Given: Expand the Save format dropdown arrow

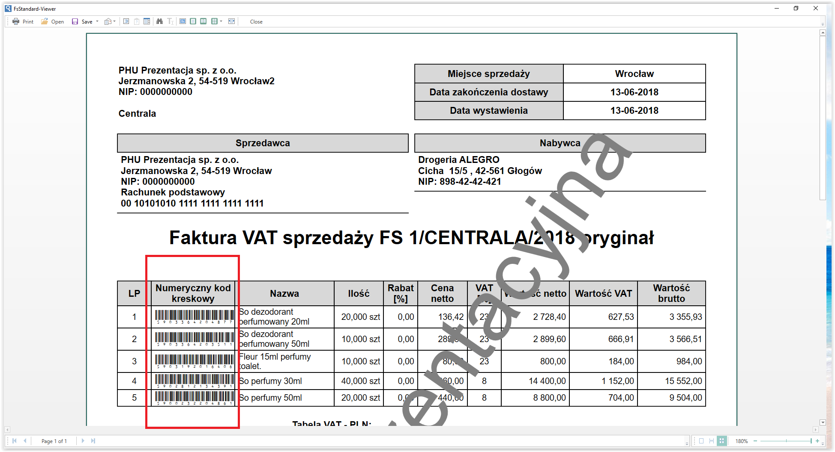Looking at the screenshot, I should pos(97,21).
